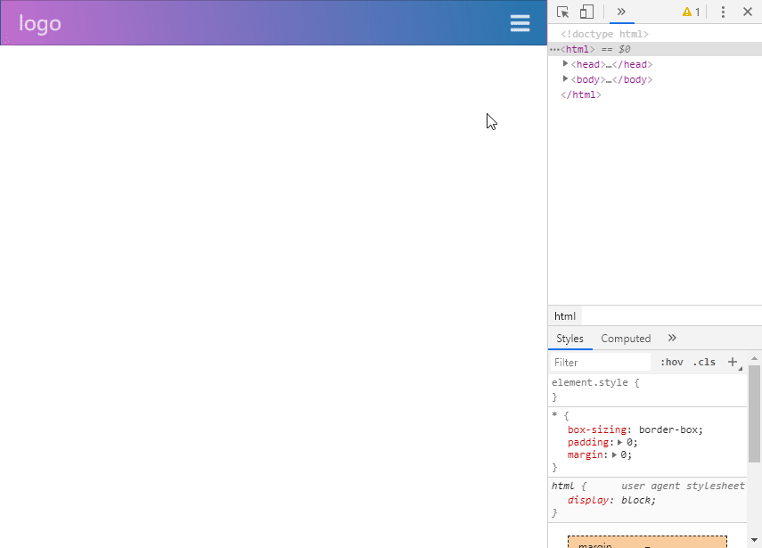
Task: Edit the box-sizing property value
Action: pos(668,429)
